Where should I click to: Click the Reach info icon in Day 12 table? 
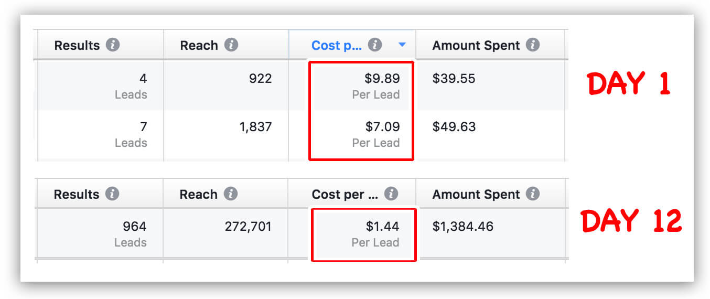tap(231, 194)
